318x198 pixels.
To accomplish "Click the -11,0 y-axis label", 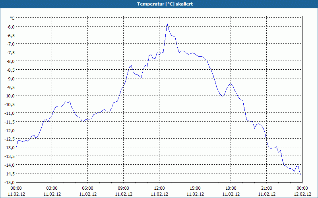I will [x=10, y=113].
